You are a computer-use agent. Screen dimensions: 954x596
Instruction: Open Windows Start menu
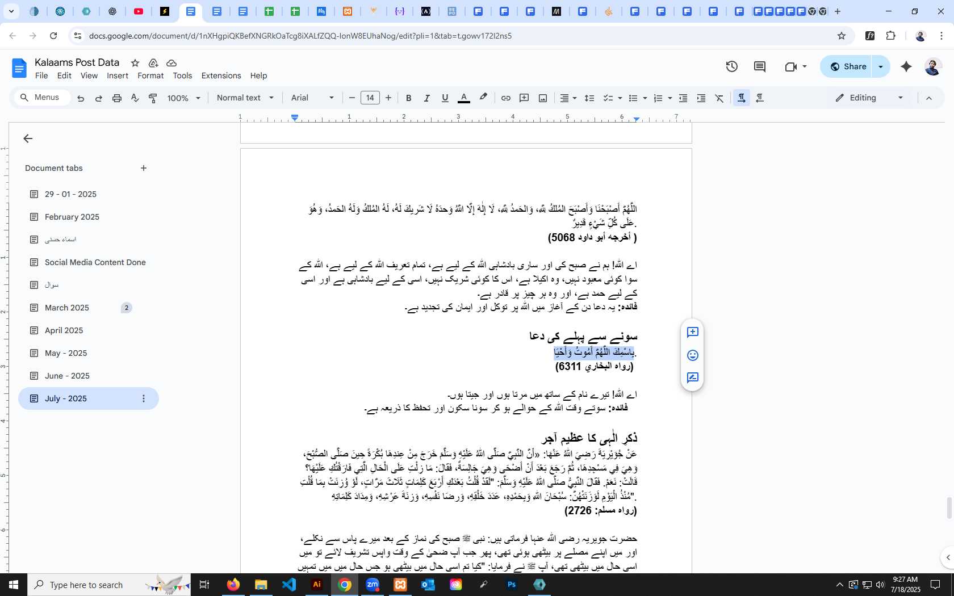click(x=14, y=585)
